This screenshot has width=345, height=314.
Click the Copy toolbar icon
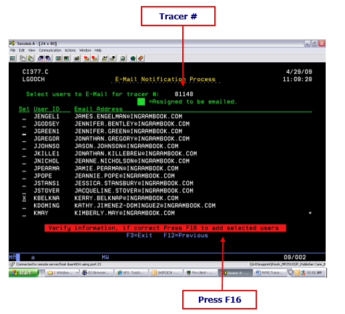[x=23, y=58]
